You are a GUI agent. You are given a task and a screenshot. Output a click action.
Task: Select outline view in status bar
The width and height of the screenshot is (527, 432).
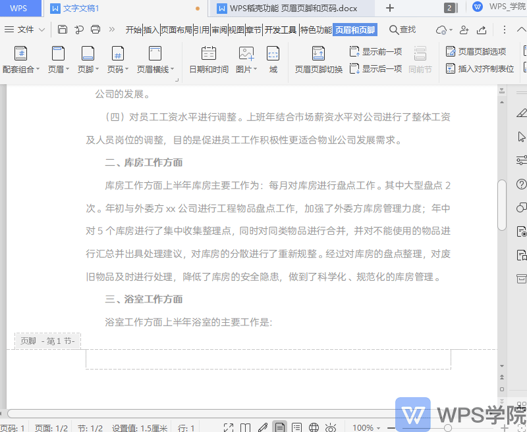pos(297,427)
